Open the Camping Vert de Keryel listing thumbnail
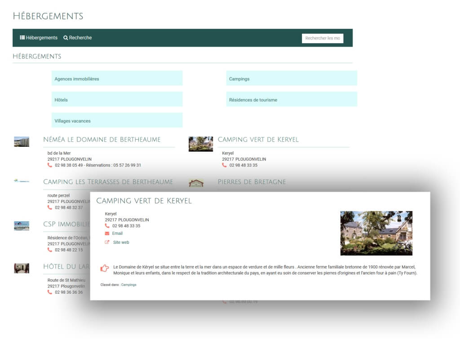 (201, 144)
